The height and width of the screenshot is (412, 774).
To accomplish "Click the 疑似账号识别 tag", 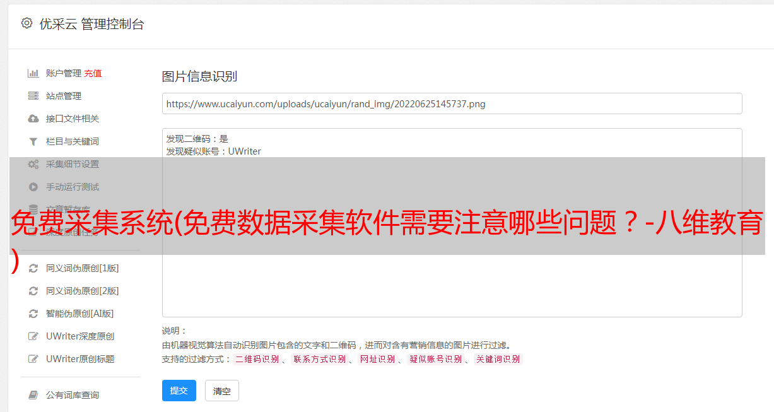I will pos(435,359).
